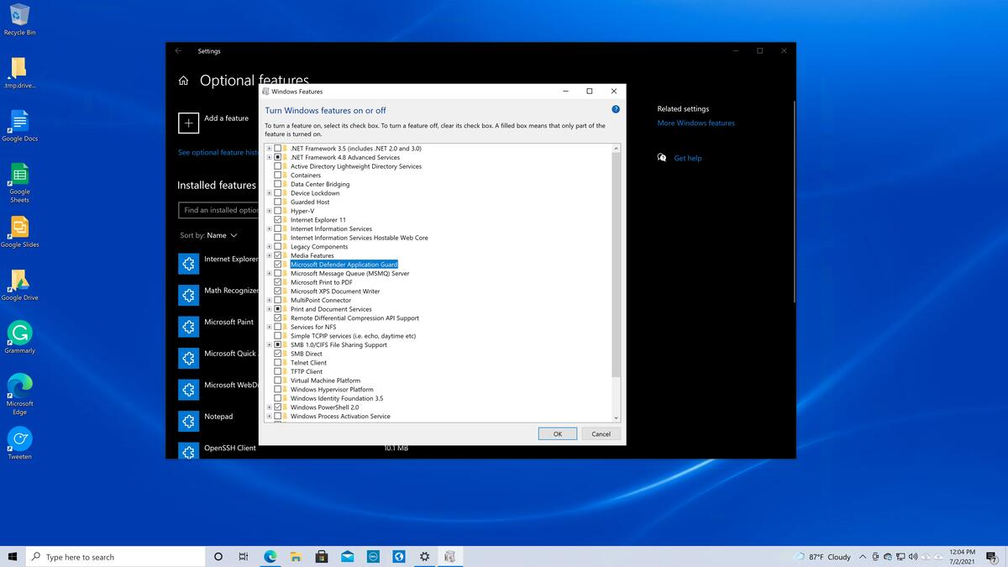Screen dimensions: 1008x567
Task: Check the Containers feature box
Action: point(278,176)
